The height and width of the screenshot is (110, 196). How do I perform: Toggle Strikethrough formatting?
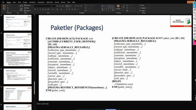pyautogui.click(x=46, y=9)
